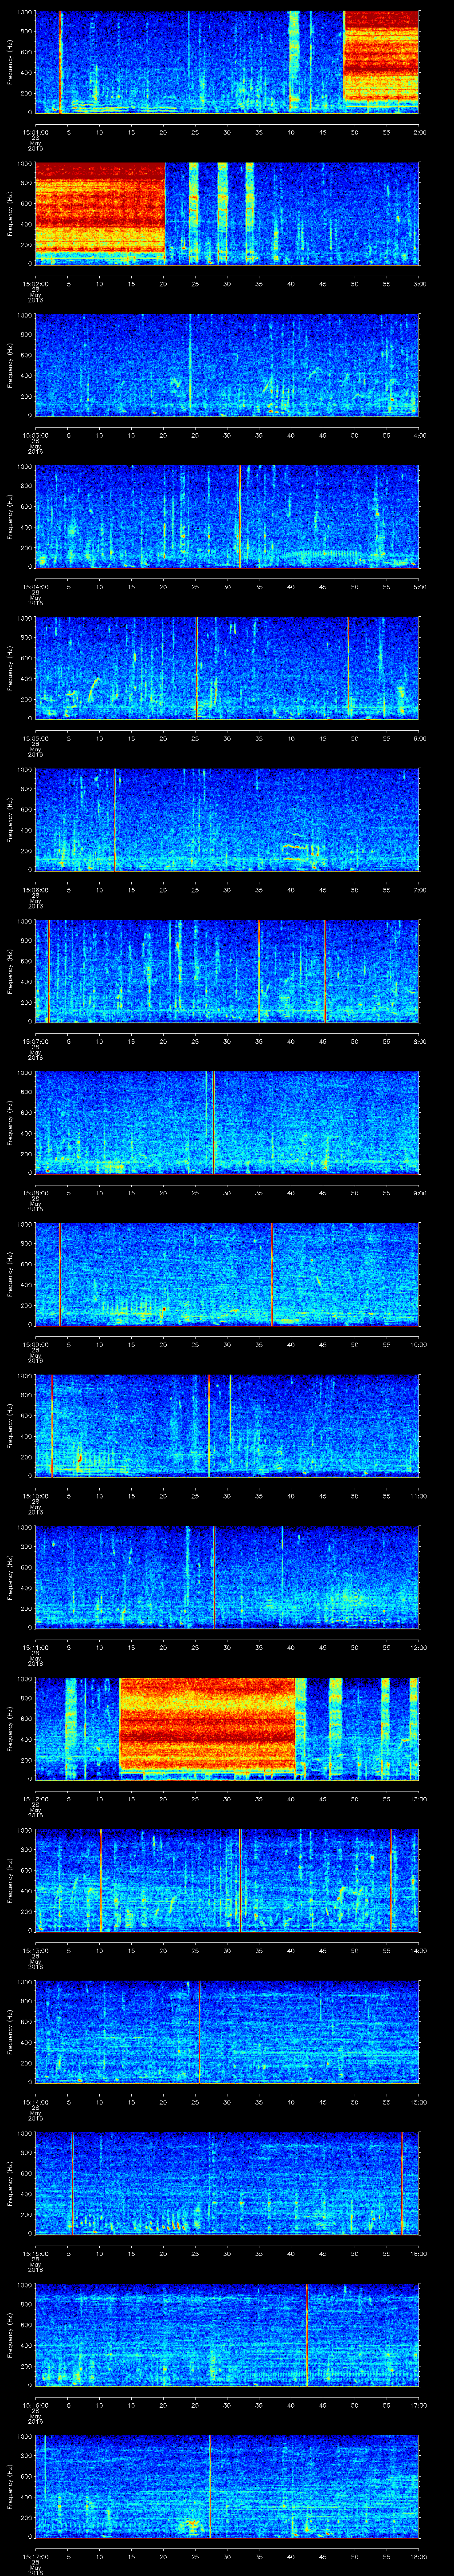This screenshot has width=454, height=2576.
Task: Open the spectrogram panel labeled 15:02:00
Action: pyautogui.click(x=227, y=213)
